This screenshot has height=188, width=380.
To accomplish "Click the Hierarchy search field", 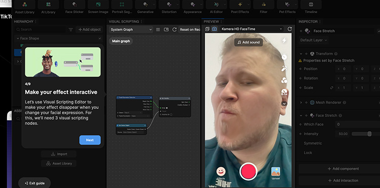I will [x=40, y=29].
